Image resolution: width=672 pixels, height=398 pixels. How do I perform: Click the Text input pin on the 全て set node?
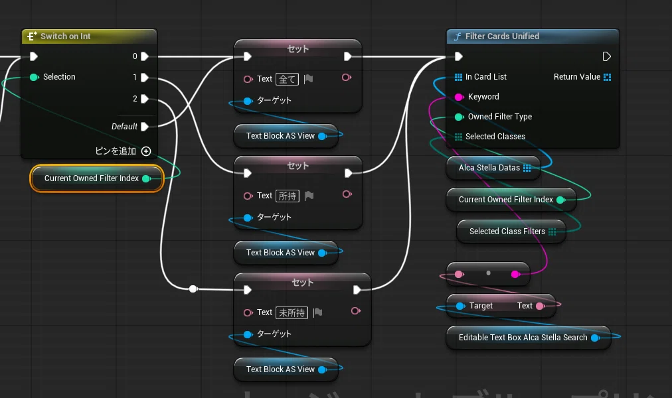pyautogui.click(x=248, y=79)
